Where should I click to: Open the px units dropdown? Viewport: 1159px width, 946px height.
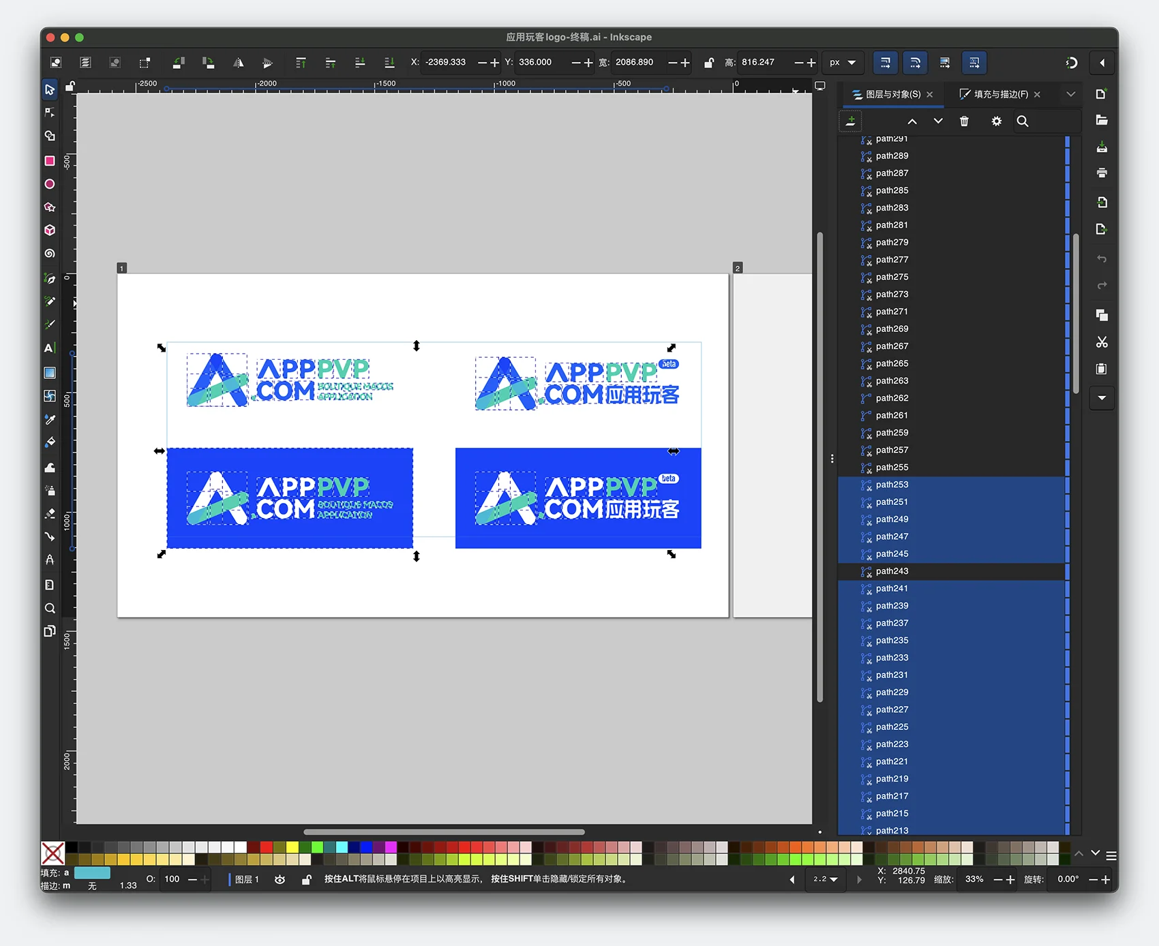[843, 63]
